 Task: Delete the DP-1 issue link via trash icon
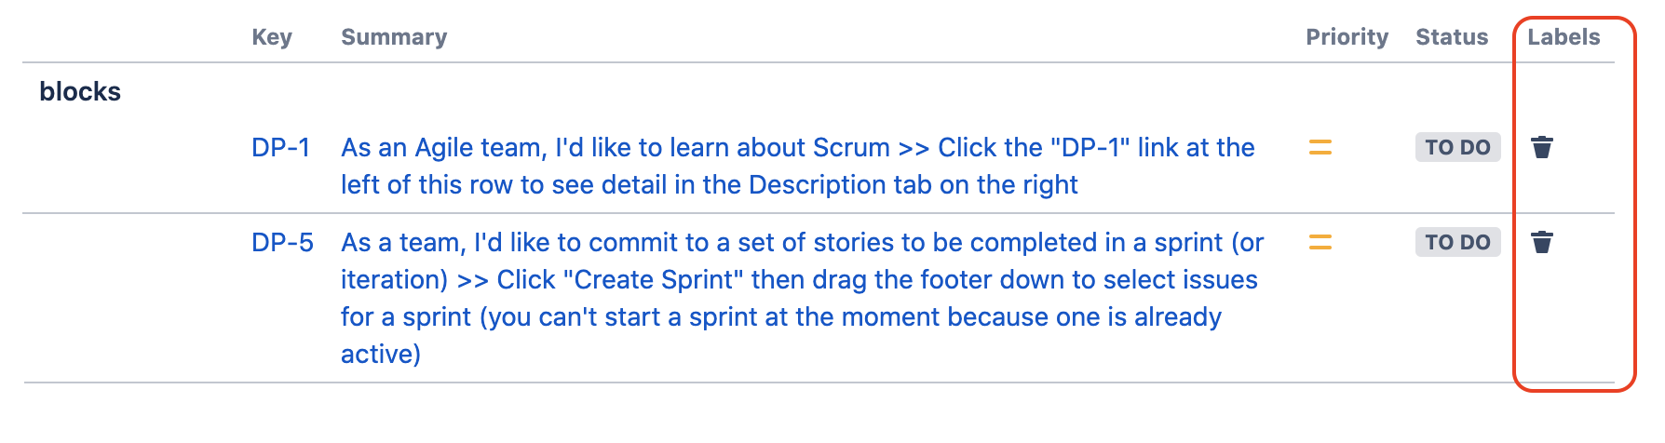point(1542,147)
